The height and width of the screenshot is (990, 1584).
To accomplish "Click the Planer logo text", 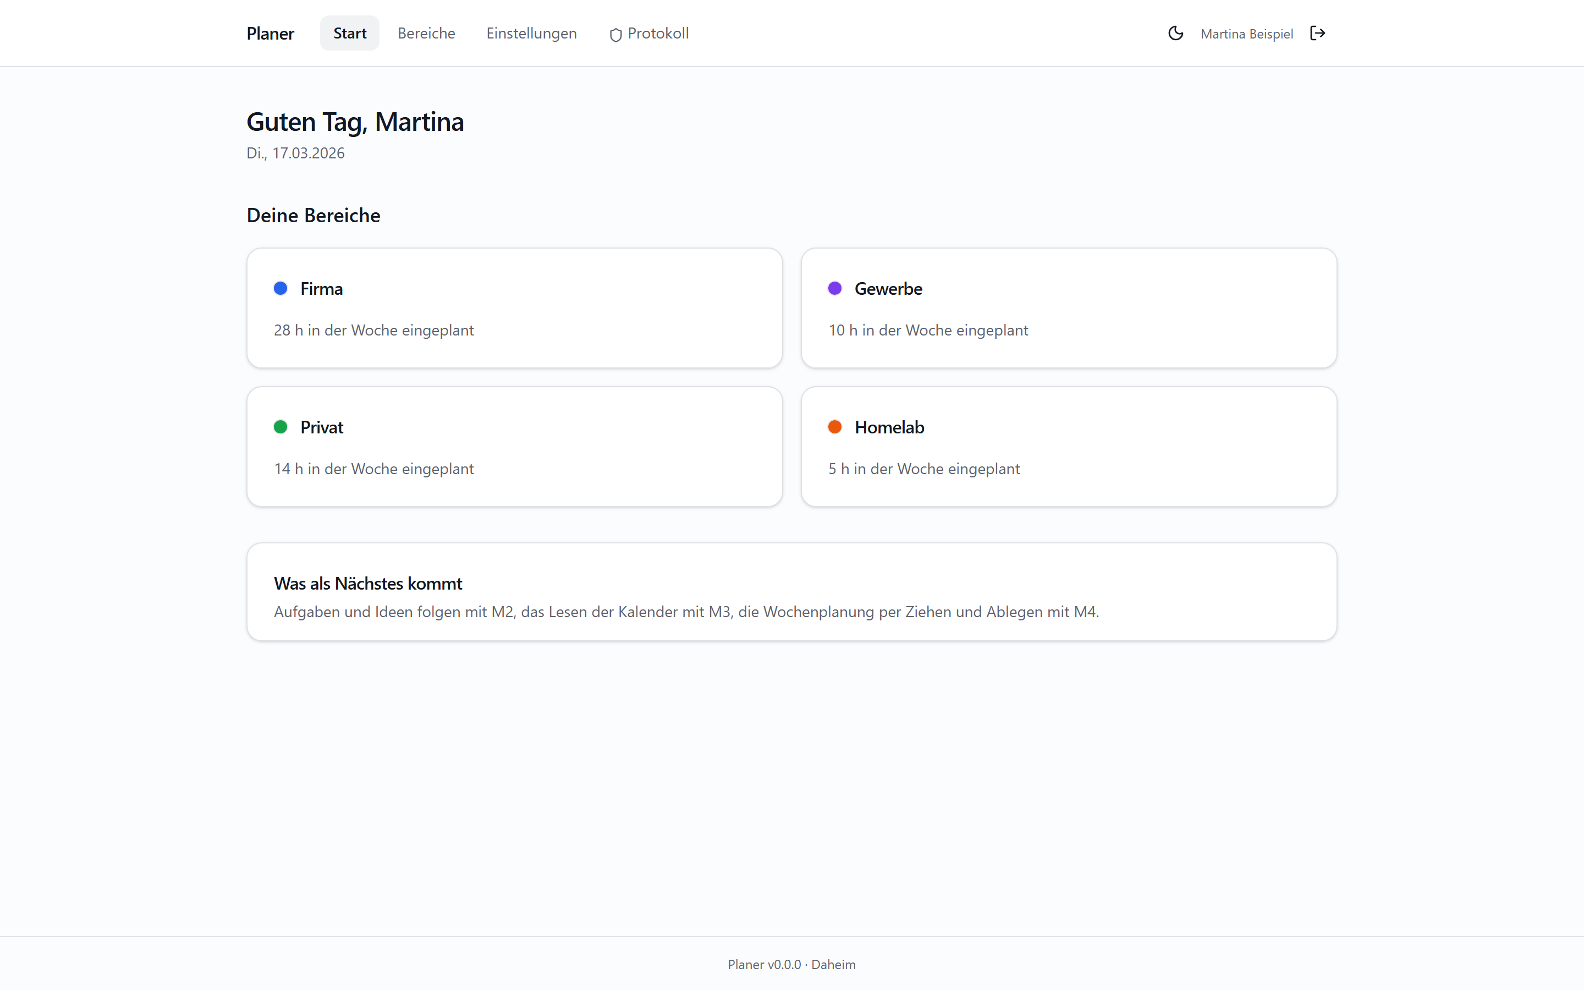I will [x=271, y=34].
